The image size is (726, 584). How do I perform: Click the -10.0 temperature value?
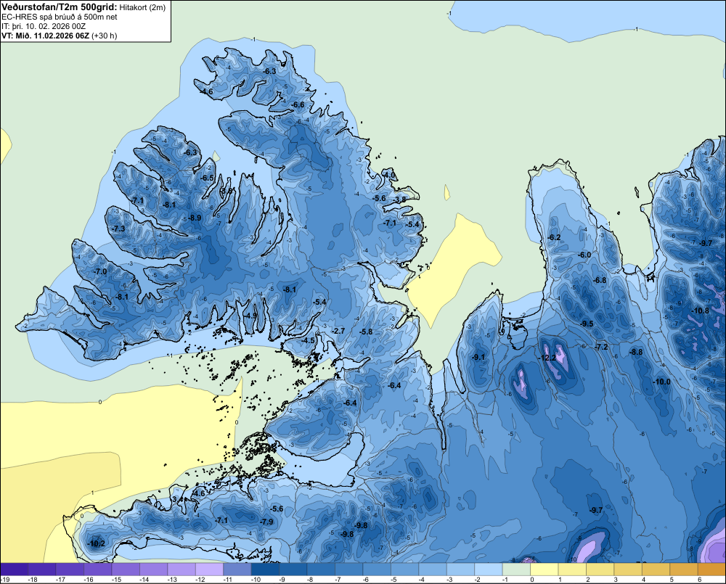(661, 382)
